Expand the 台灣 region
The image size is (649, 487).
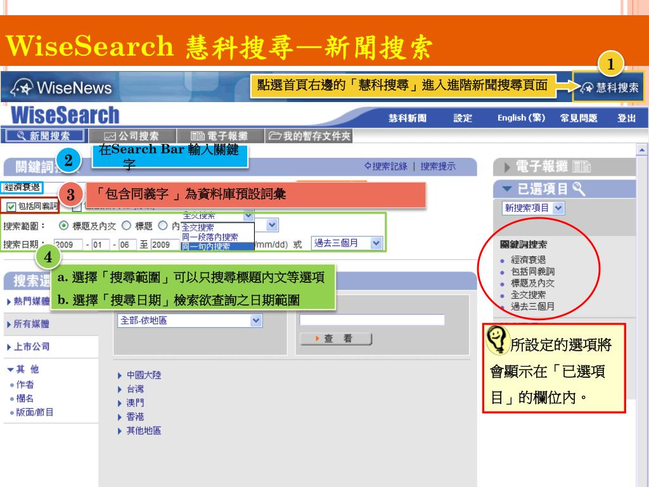(x=131, y=389)
